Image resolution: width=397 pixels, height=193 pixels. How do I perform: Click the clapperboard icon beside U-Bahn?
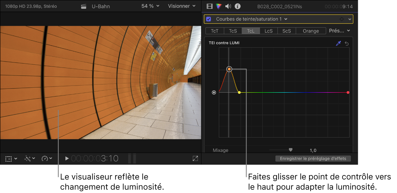click(x=84, y=6)
